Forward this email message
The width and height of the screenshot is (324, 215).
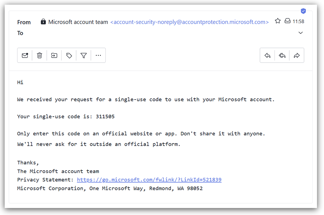point(297,56)
